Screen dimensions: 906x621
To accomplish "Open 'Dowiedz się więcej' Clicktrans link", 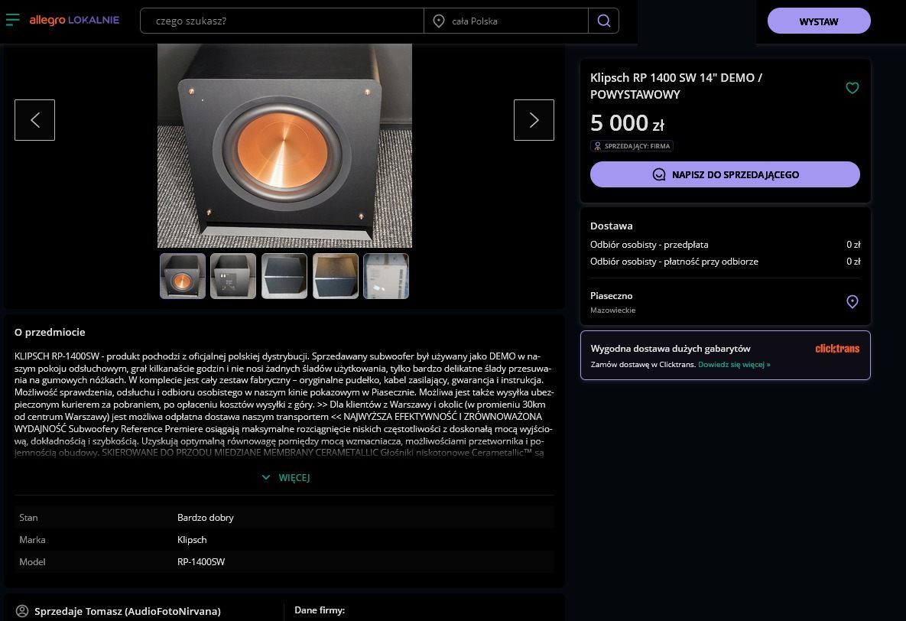I will [734, 365].
